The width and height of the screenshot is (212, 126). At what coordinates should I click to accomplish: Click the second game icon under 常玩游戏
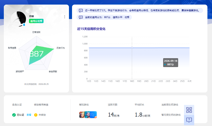pyautogui.click(x=87, y=115)
